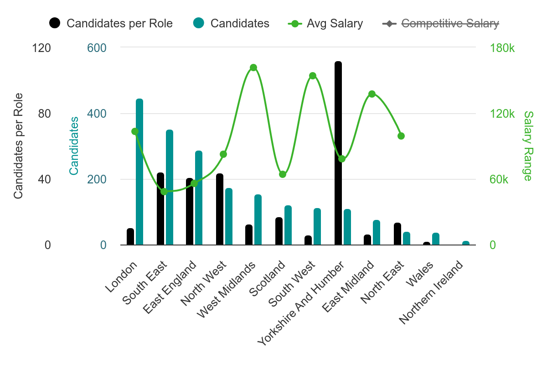Click the Northern Ireland x-axis label
This screenshot has width=547, height=365.
coord(432,292)
